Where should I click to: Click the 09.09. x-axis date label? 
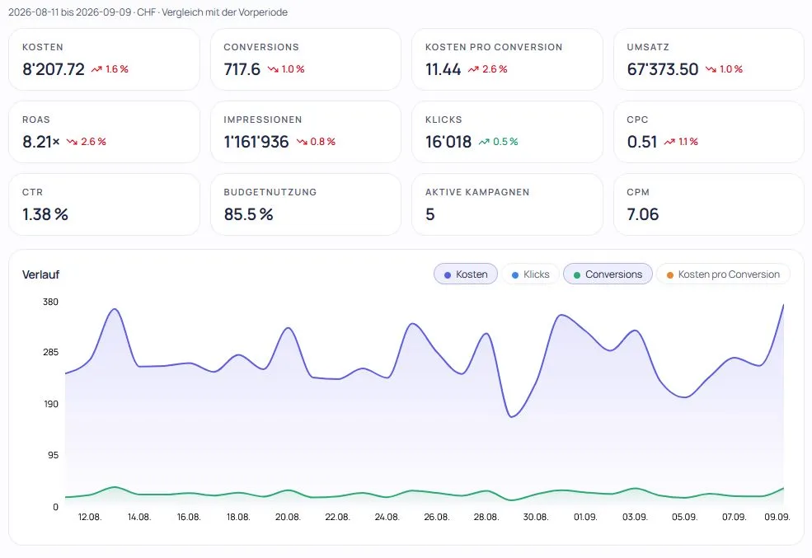777,517
